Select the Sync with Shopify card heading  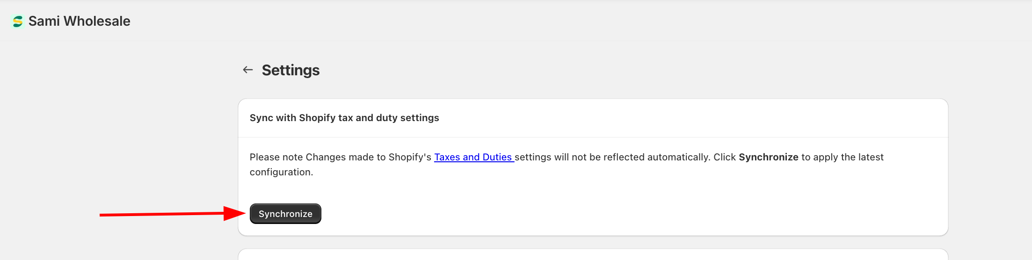(x=344, y=118)
